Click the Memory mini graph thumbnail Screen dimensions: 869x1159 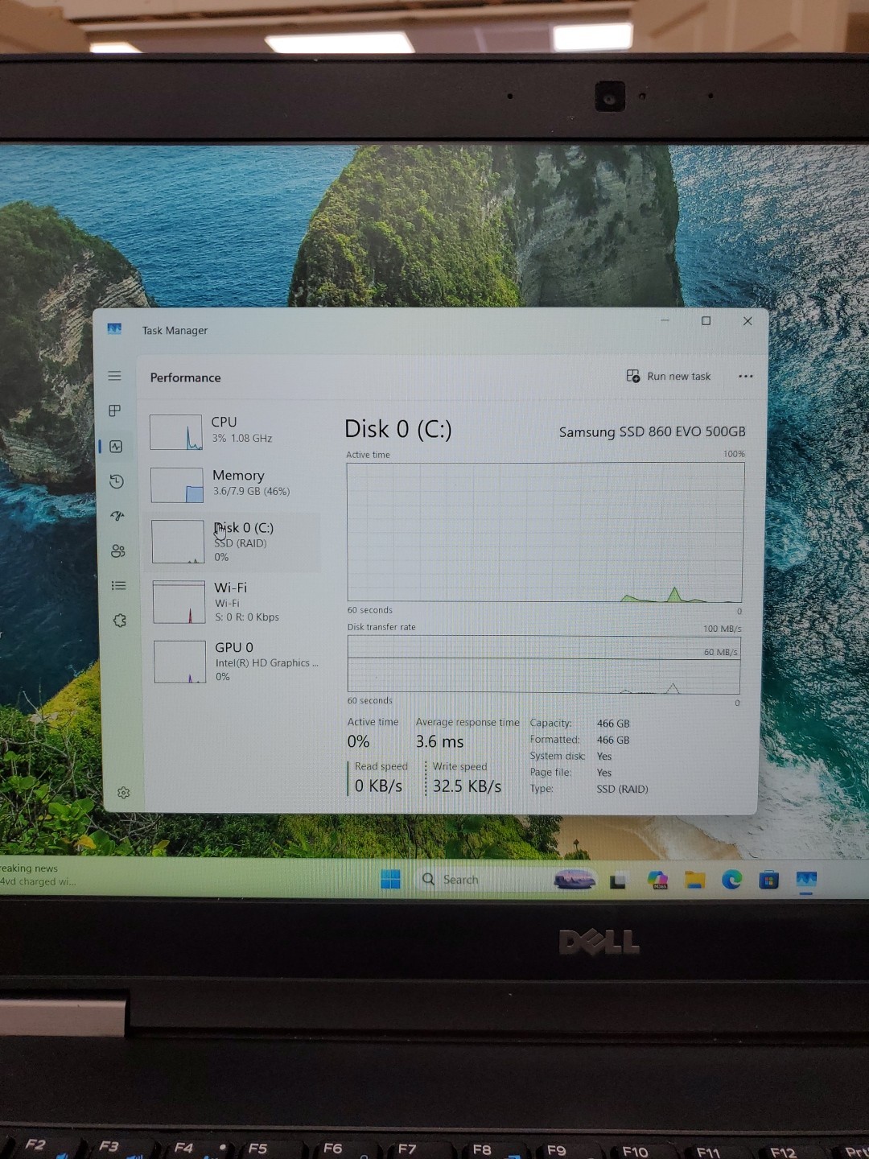(177, 485)
